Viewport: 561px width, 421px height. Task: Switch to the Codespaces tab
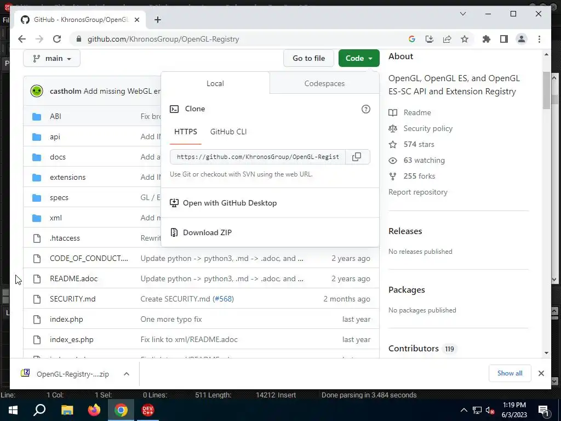click(324, 83)
